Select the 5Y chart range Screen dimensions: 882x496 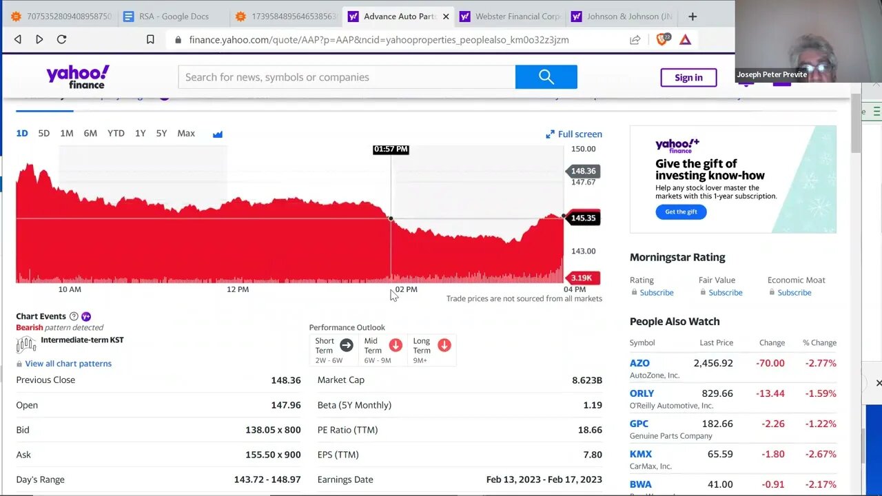point(161,134)
